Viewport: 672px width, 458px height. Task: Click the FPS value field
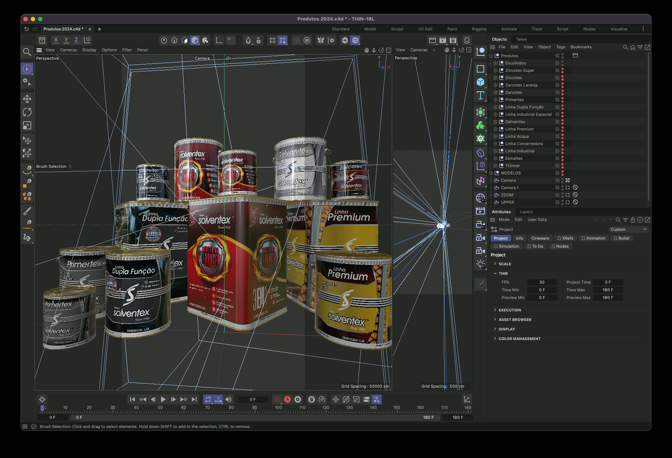[542, 282]
